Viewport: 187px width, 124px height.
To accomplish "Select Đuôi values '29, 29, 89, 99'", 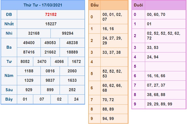I will [160, 104].
